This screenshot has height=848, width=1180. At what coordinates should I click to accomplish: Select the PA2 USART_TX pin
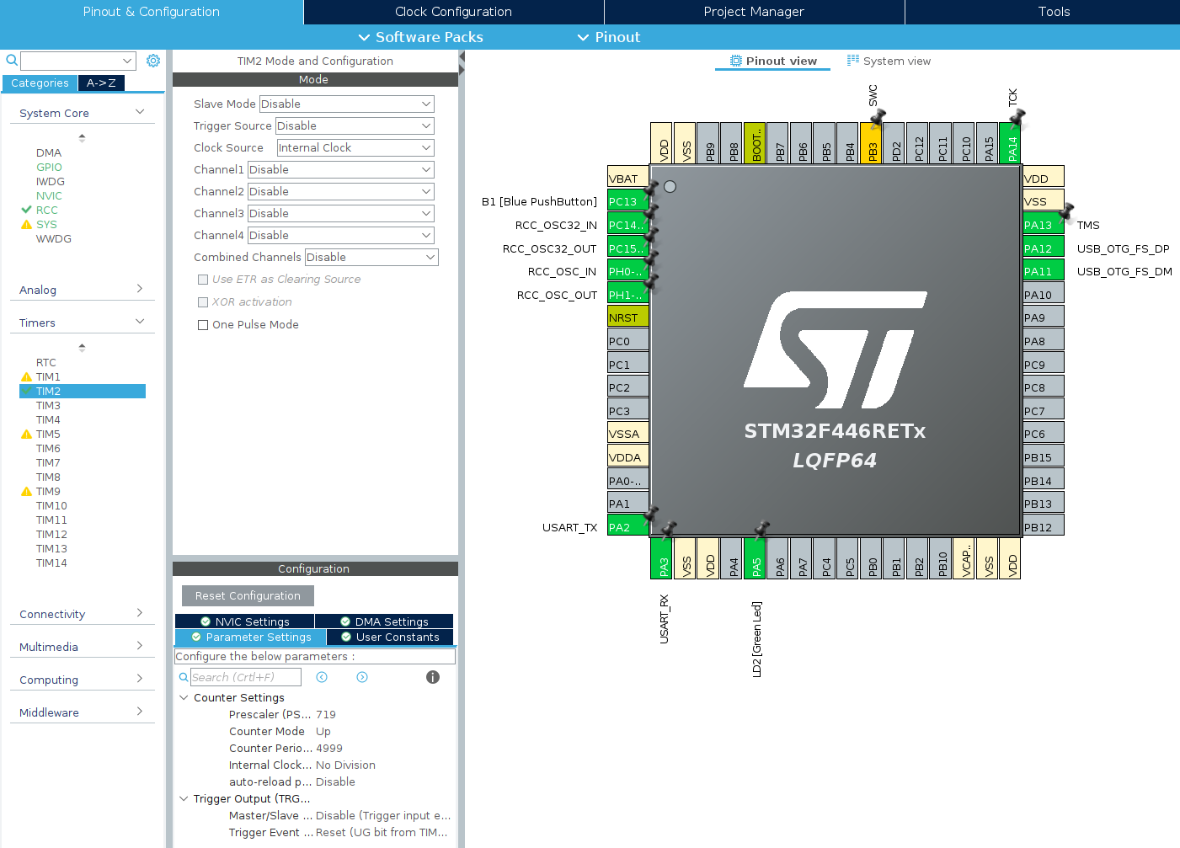click(x=627, y=527)
